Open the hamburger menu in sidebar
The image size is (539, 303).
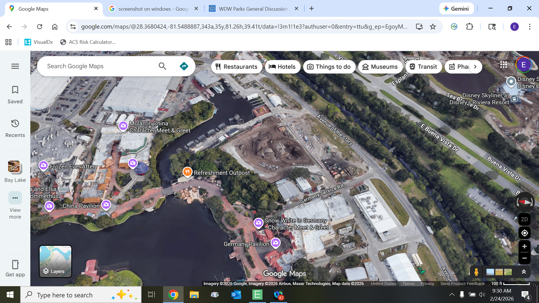[15, 66]
